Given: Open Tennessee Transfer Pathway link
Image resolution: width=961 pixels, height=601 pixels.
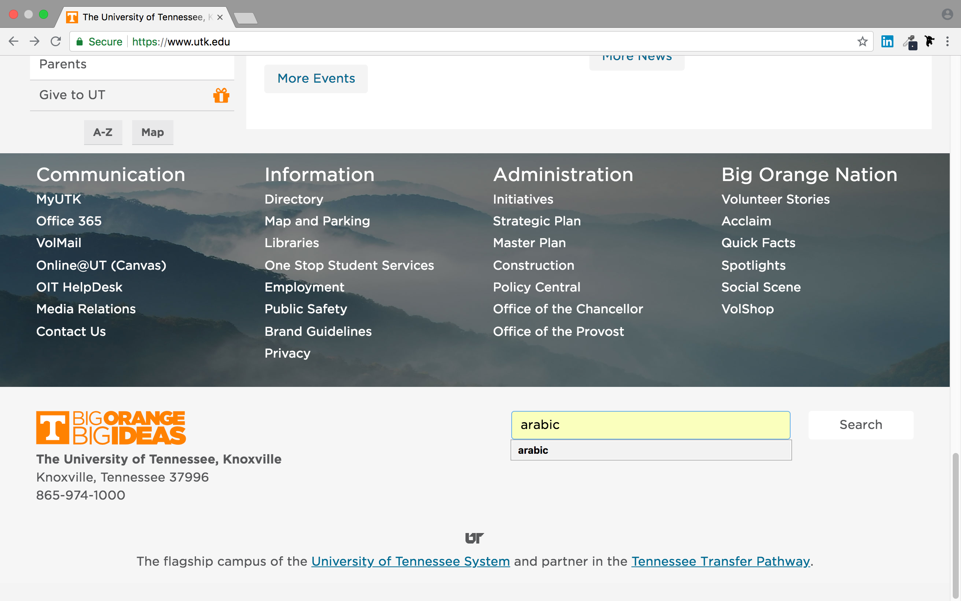Looking at the screenshot, I should [721, 561].
